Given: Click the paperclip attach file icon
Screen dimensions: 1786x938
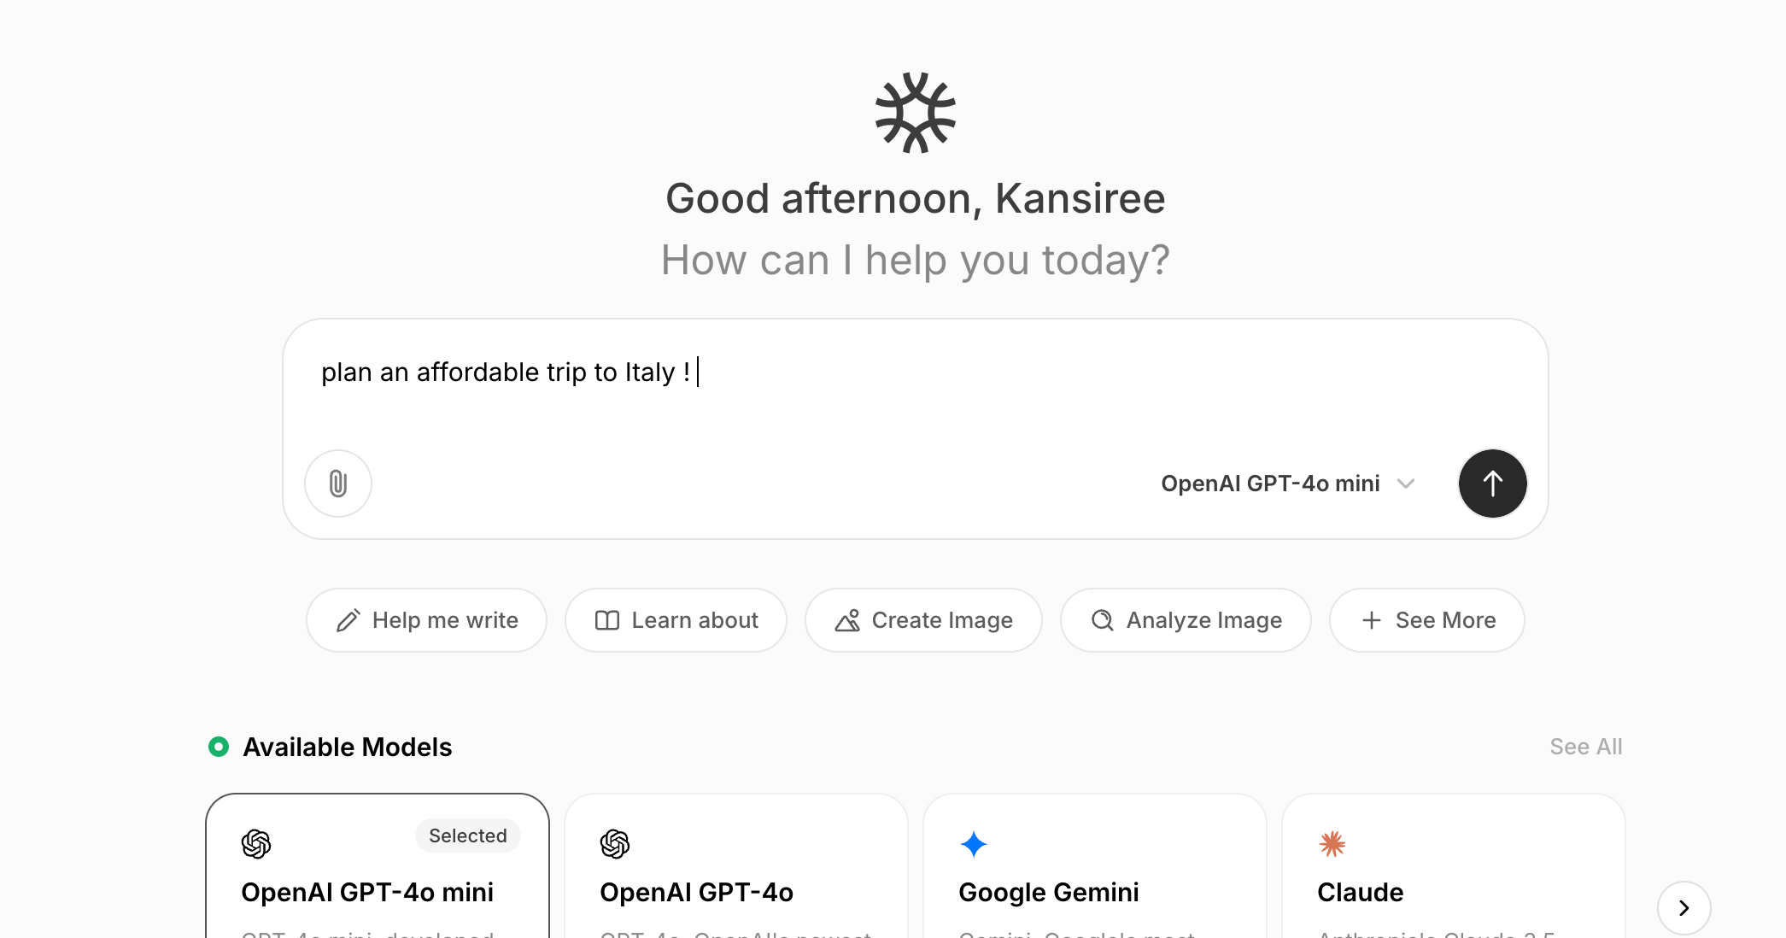Looking at the screenshot, I should click(x=338, y=484).
